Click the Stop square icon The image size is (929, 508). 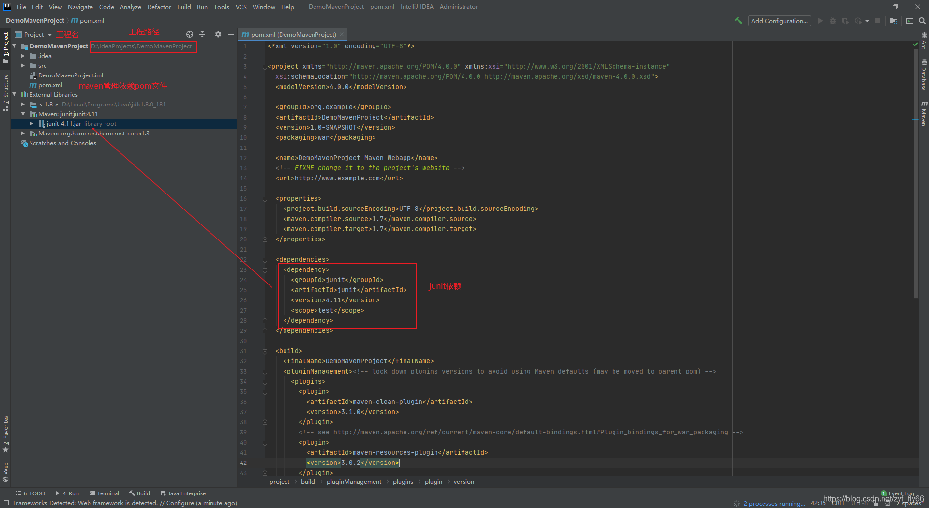[x=878, y=21]
